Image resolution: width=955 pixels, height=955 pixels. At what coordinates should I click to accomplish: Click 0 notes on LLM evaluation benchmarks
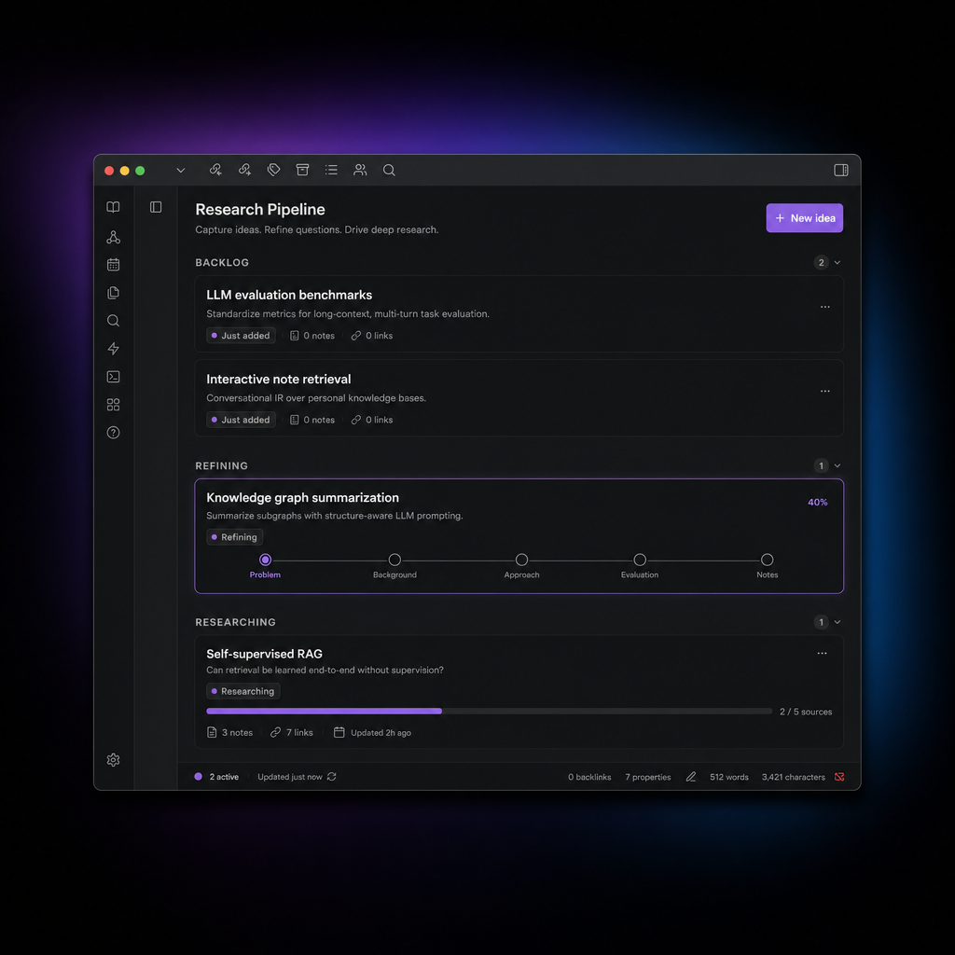click(311, 336)
